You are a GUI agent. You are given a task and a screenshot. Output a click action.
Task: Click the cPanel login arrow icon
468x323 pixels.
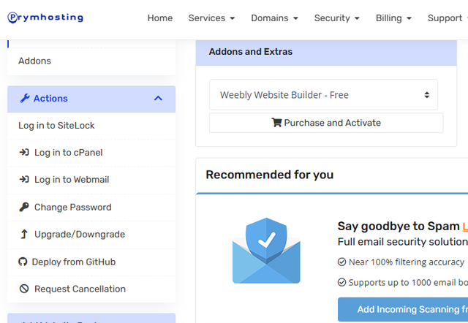click(x=23, y=153)
